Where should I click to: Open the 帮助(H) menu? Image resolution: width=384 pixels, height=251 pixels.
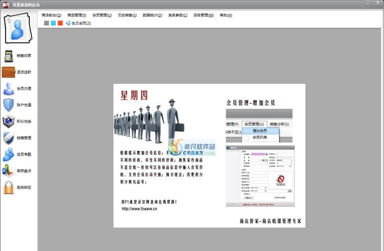[226, 15]
